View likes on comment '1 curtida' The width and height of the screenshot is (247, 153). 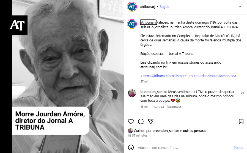click(158, 107)
